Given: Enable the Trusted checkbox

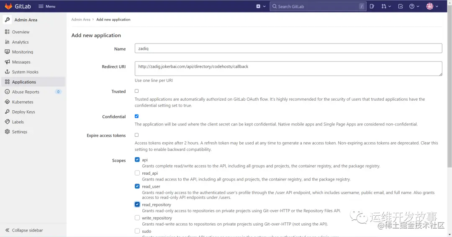Looking at the screenshot, I should tap(136, 91).
